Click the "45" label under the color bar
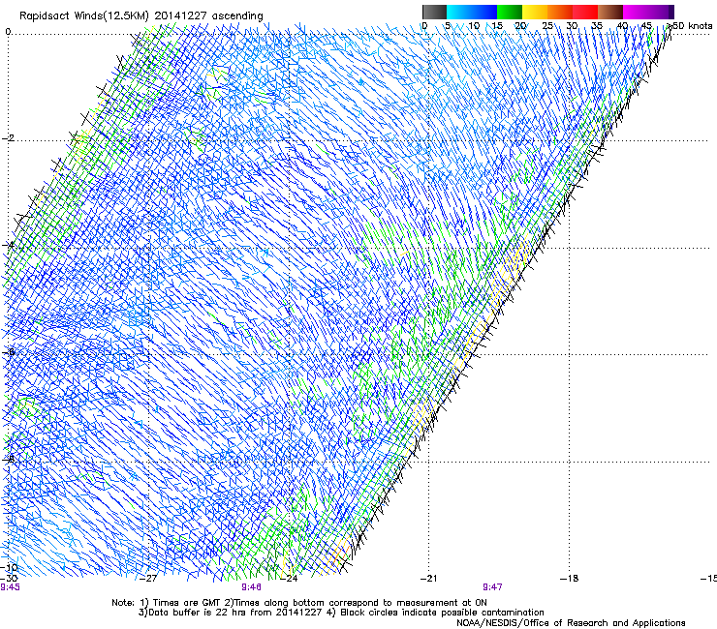The image size is (717, 629). 646,26
